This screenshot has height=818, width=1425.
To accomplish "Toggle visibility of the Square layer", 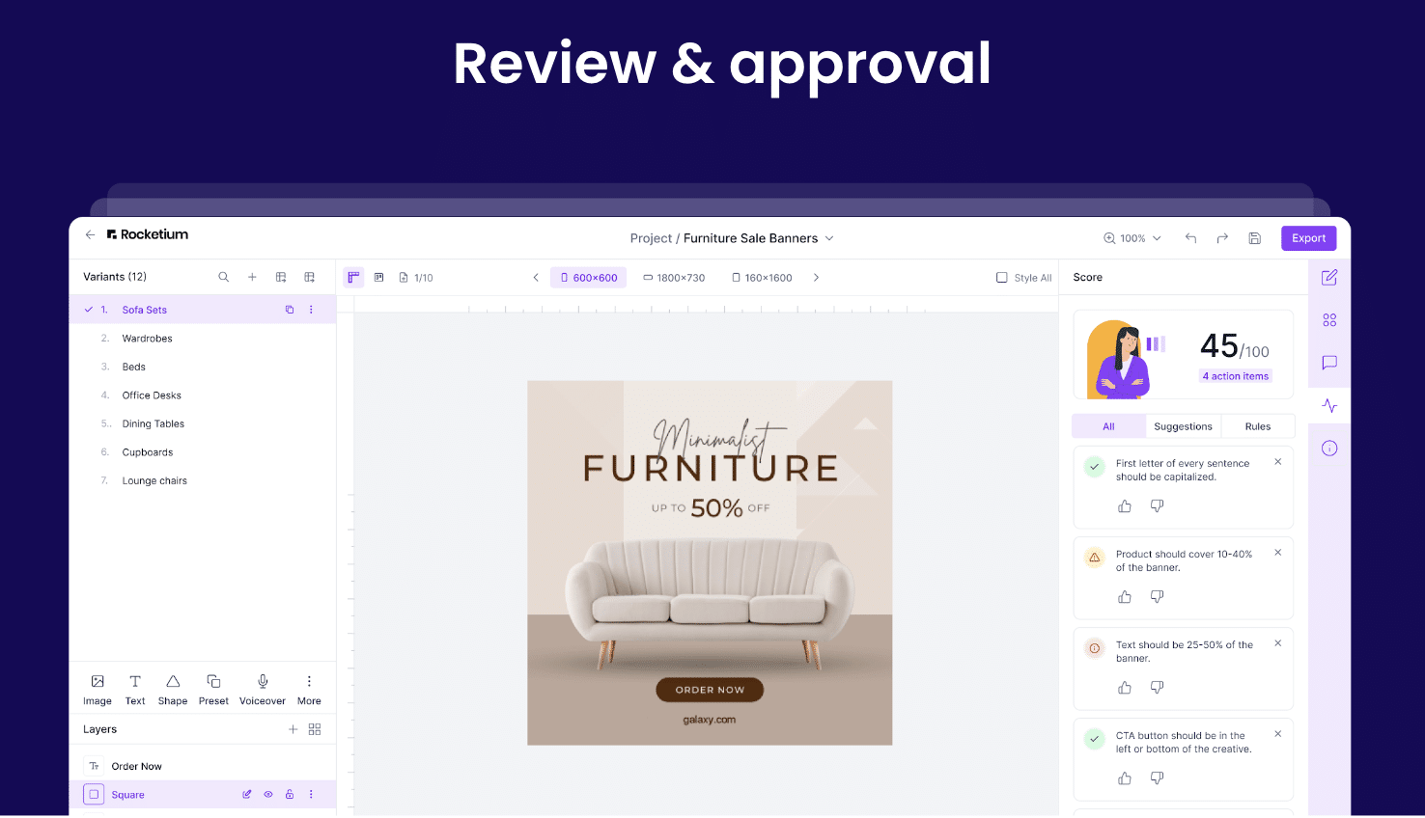I will click(x=268, y=795).
